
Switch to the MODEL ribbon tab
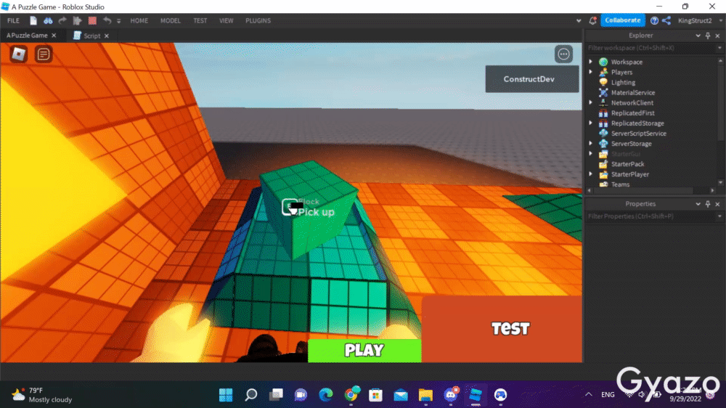(x=171, y=20)
